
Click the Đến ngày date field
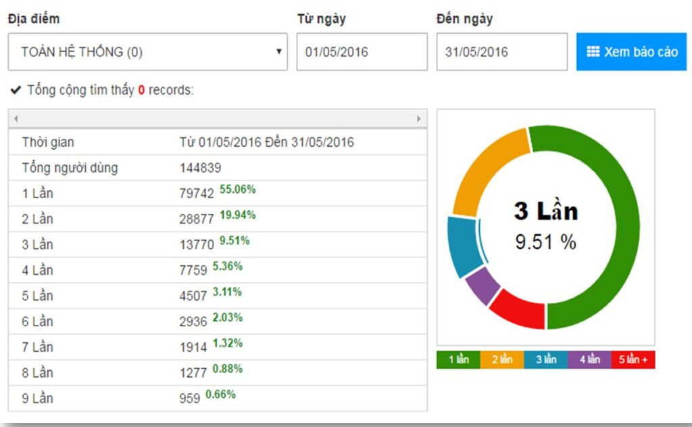click(501, 52)
